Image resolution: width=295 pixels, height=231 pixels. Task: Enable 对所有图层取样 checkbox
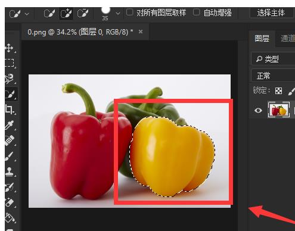tap(129, 13)
